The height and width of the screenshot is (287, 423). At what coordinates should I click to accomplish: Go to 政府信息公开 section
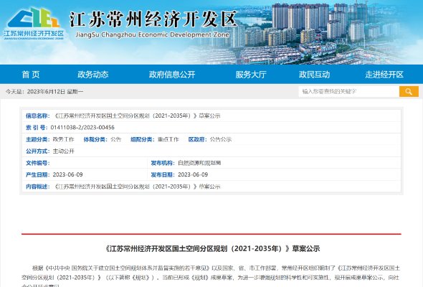[x=172, y=74]
